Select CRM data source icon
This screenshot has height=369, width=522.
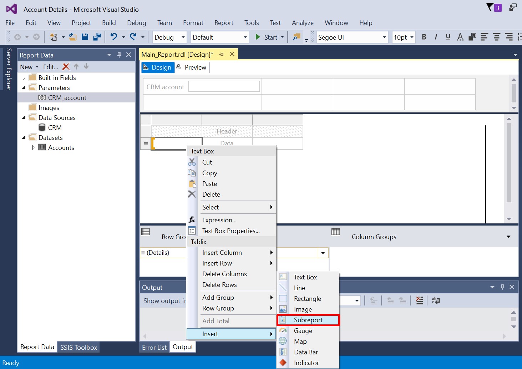point(42,127)
